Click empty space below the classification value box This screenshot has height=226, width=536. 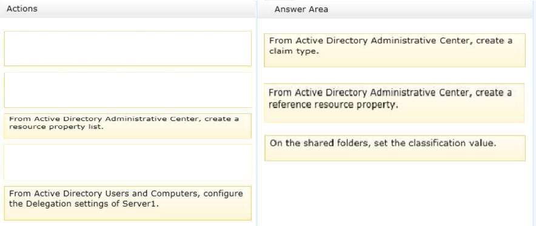(395, 193)
